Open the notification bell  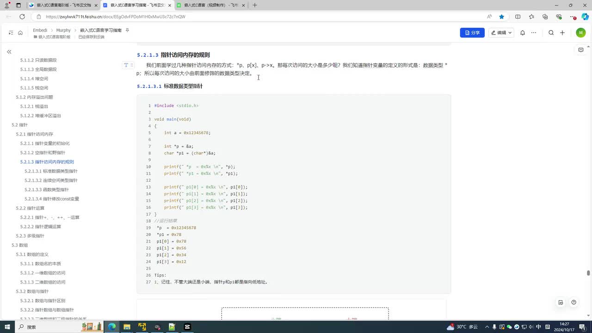(523, 33)
